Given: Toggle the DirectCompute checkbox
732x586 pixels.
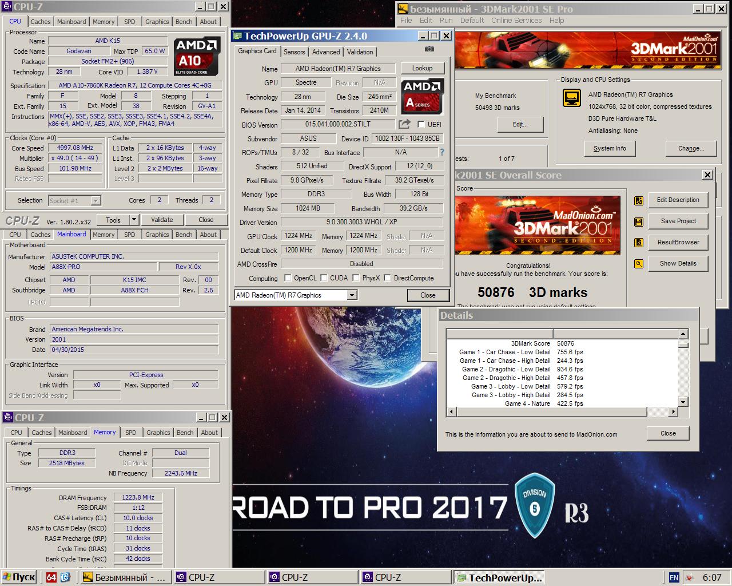Looking at the screenshot, I should [x=388, y=278].
